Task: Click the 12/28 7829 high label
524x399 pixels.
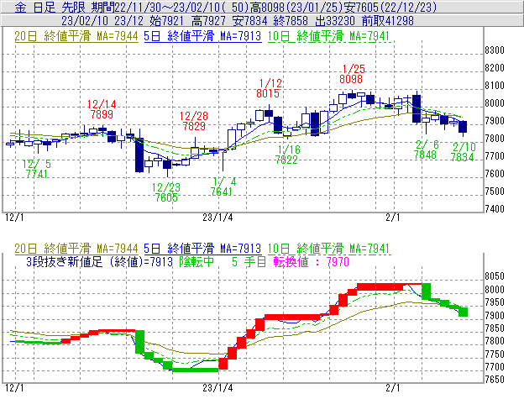Action: pos(194,121)
